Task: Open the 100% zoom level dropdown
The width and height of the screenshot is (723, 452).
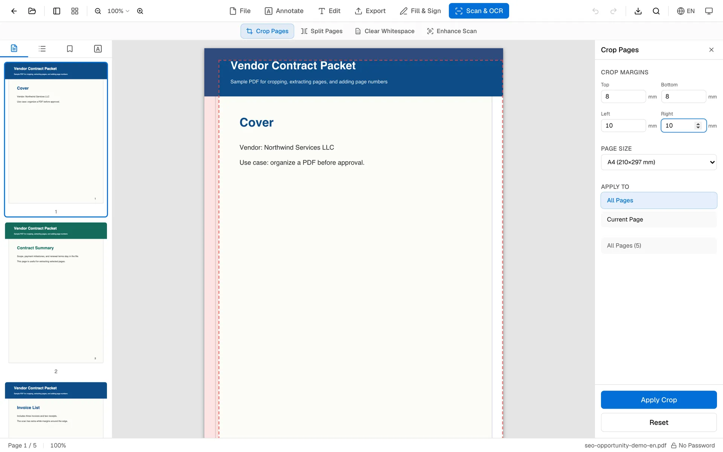Action: click(118, 11)
